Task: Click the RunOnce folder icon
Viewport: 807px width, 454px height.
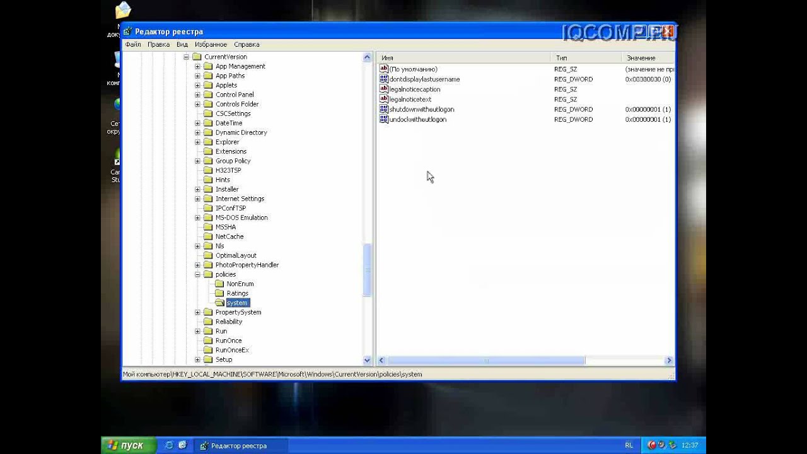Action: pos(208,340)
